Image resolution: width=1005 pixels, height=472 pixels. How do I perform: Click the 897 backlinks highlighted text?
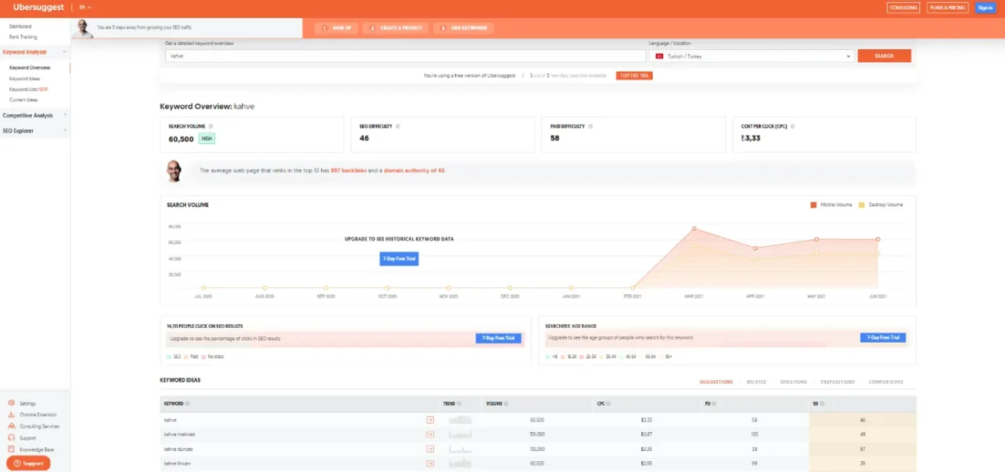pyautogui.click(x=348, y=170)
